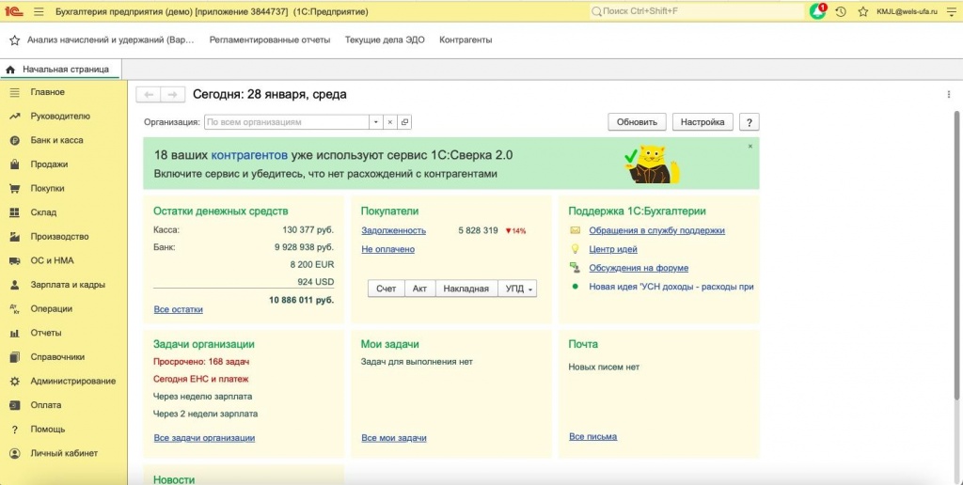Click the Производство factory icon
Image resolution: width=963 pixels, height=485 pixels.
tap(15, 236)
